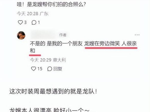This screenshot has height=112, width=150.
Task: Open replies on the first comment
Action: (34, 23)
